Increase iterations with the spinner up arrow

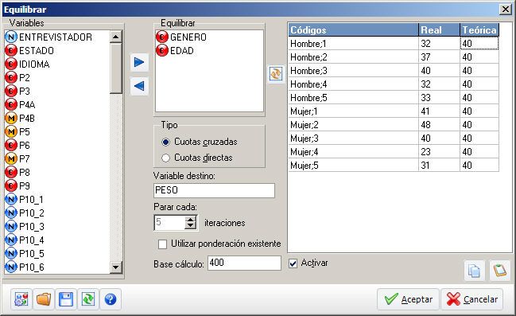tap(190, 219)
